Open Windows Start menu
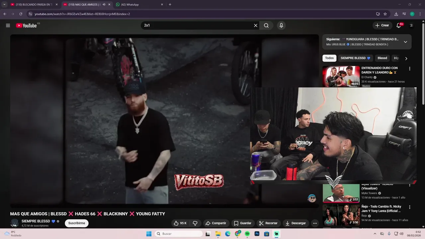Viewport: 425px width, 239px height. click(x=149, y=234)
